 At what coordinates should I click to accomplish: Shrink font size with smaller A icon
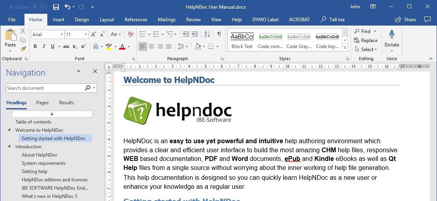pyautogui.click(x=102, y=34)
